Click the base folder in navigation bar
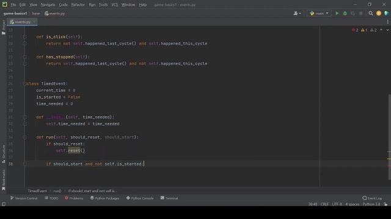391x219 pixels. pyautogui.click(x=36, y=13)
